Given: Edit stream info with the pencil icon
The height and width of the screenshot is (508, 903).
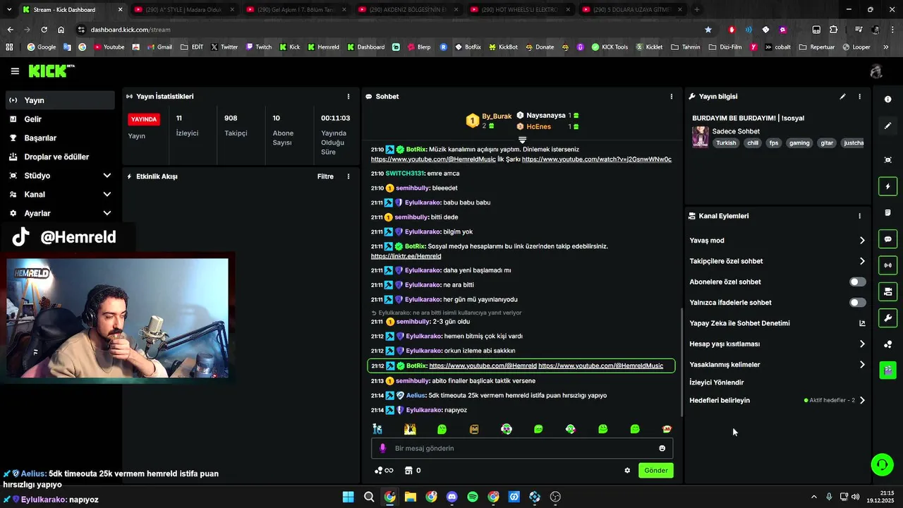Looking at the screenshot, I should click(x=842, y=97).
